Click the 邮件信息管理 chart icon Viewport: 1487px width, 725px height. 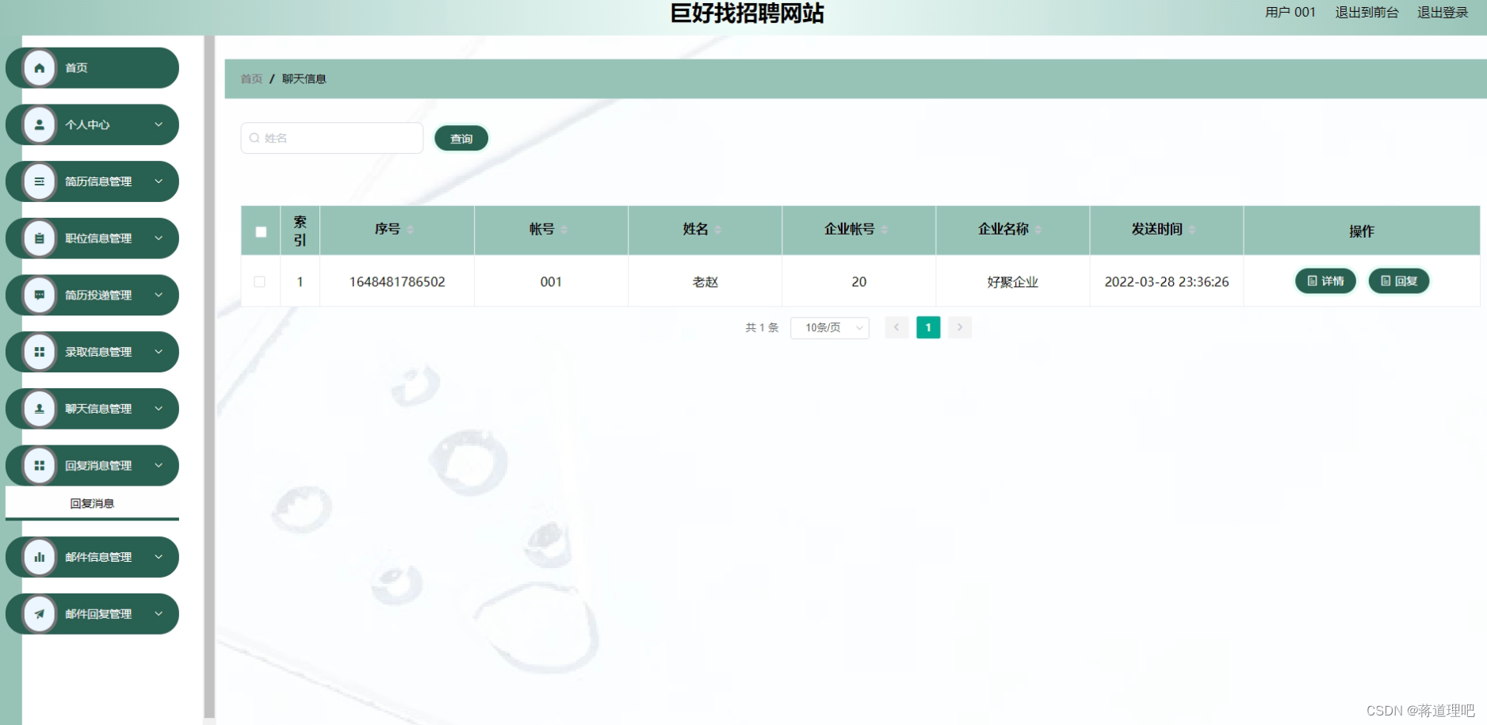pyautogui.click(x=39, y=557)
